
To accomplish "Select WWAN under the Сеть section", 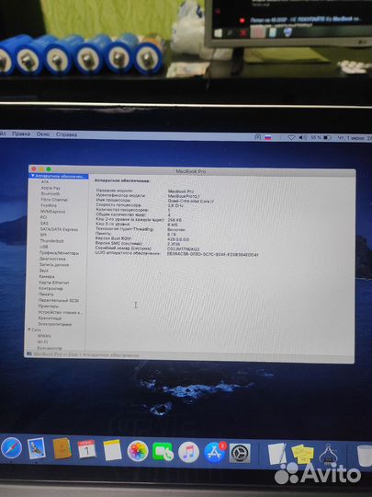I will click(44, 336).
